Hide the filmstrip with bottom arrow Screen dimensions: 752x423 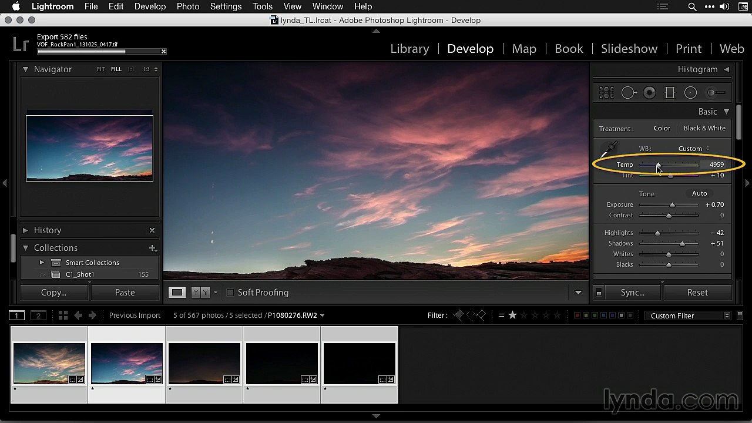click(376, 416)
